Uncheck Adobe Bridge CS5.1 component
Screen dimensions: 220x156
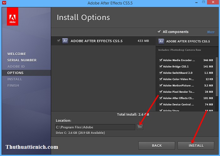161,66
